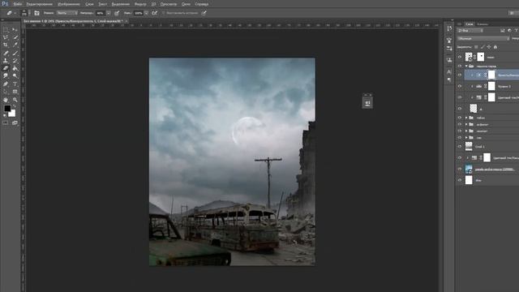Select the Слой 1 layer thumbnail
Screen dimensions: 519x292
point(469,146)
